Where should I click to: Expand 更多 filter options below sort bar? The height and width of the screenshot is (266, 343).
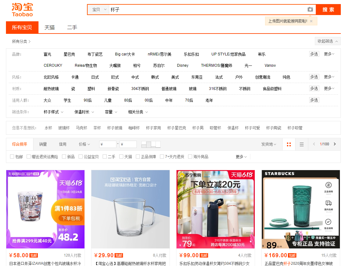point(241,157)
